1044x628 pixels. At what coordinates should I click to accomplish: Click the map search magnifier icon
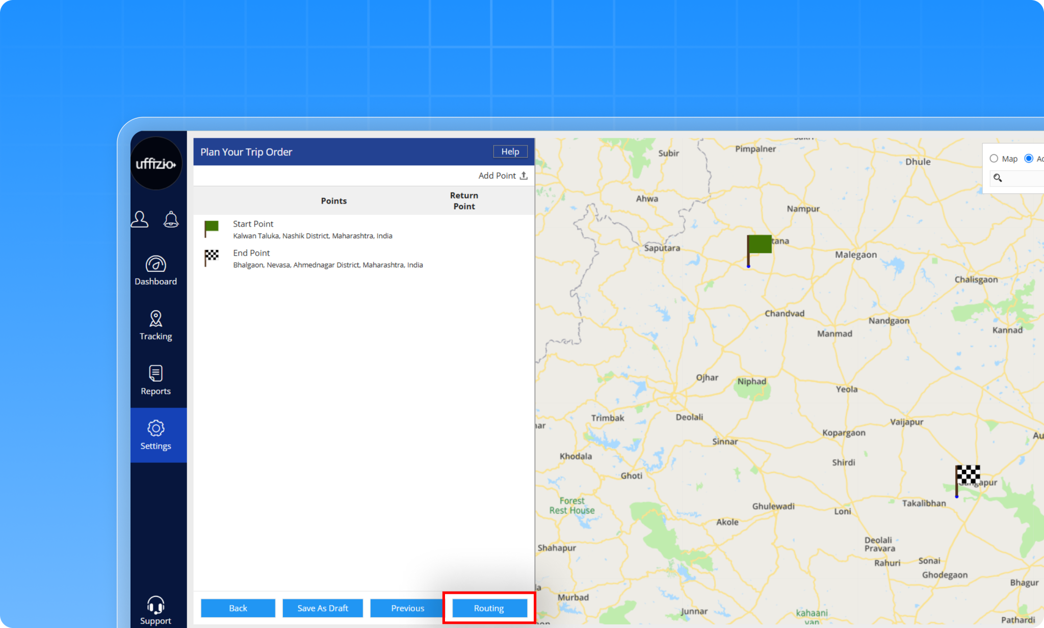998,178
